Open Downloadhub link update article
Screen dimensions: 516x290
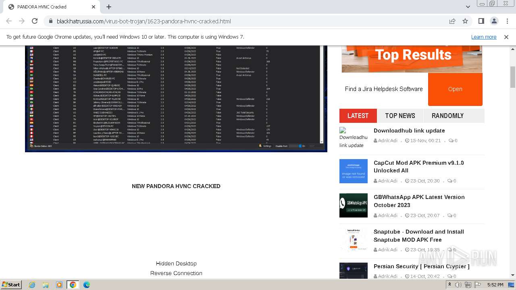409,130
